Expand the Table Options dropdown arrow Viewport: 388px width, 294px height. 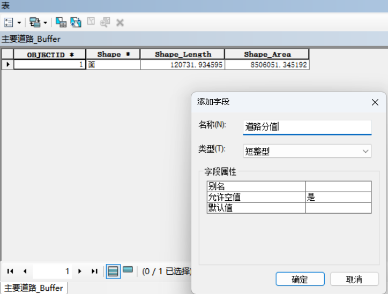point(19,22)
